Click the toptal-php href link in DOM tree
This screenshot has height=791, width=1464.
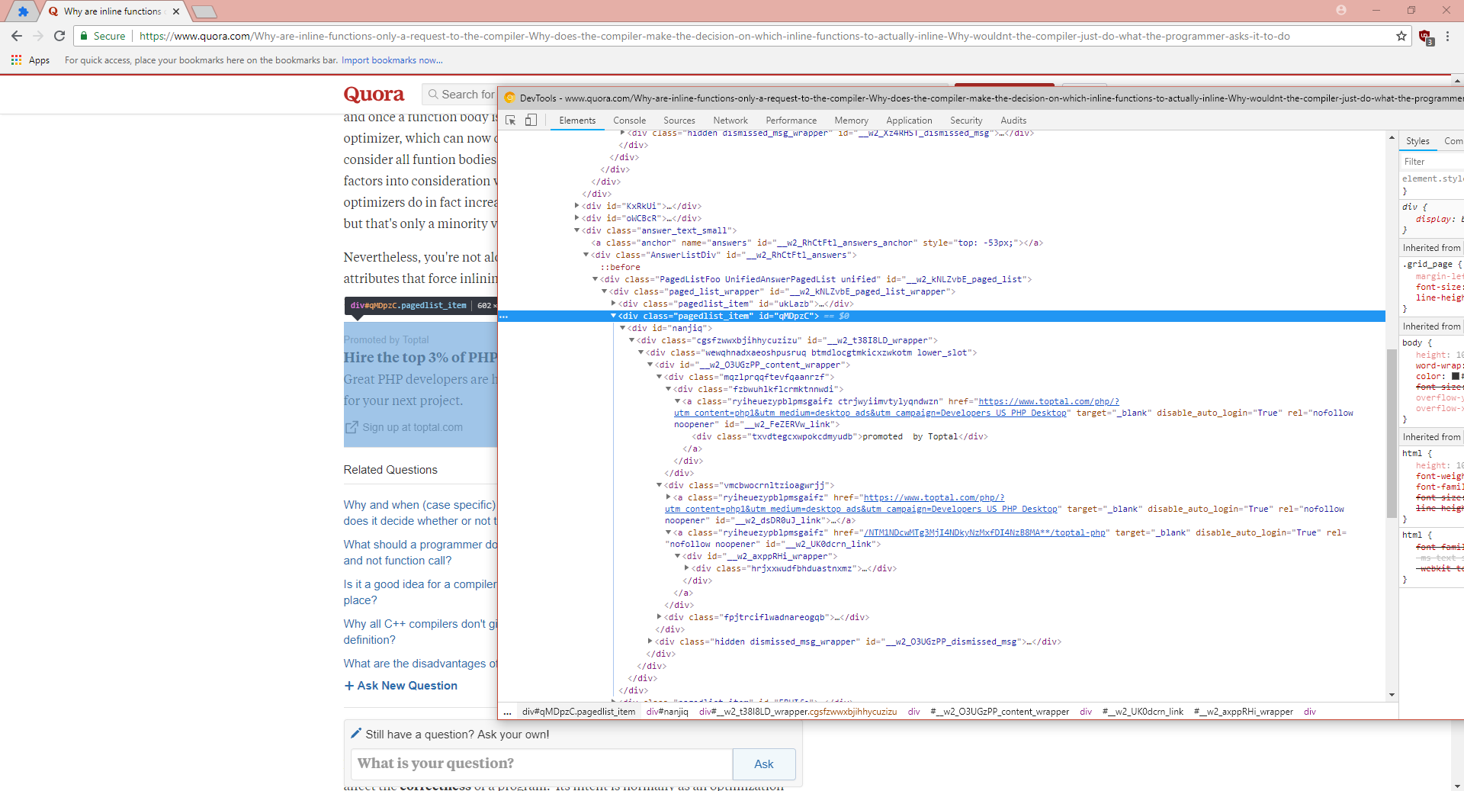click(984, 532)
